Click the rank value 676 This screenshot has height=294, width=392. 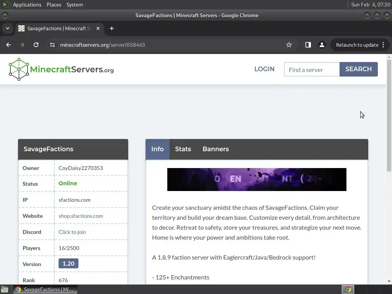(x=63, y=280)
